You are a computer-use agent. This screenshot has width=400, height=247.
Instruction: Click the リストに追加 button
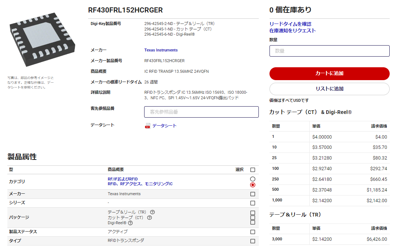pyautogui.click(x=329, y=89)
